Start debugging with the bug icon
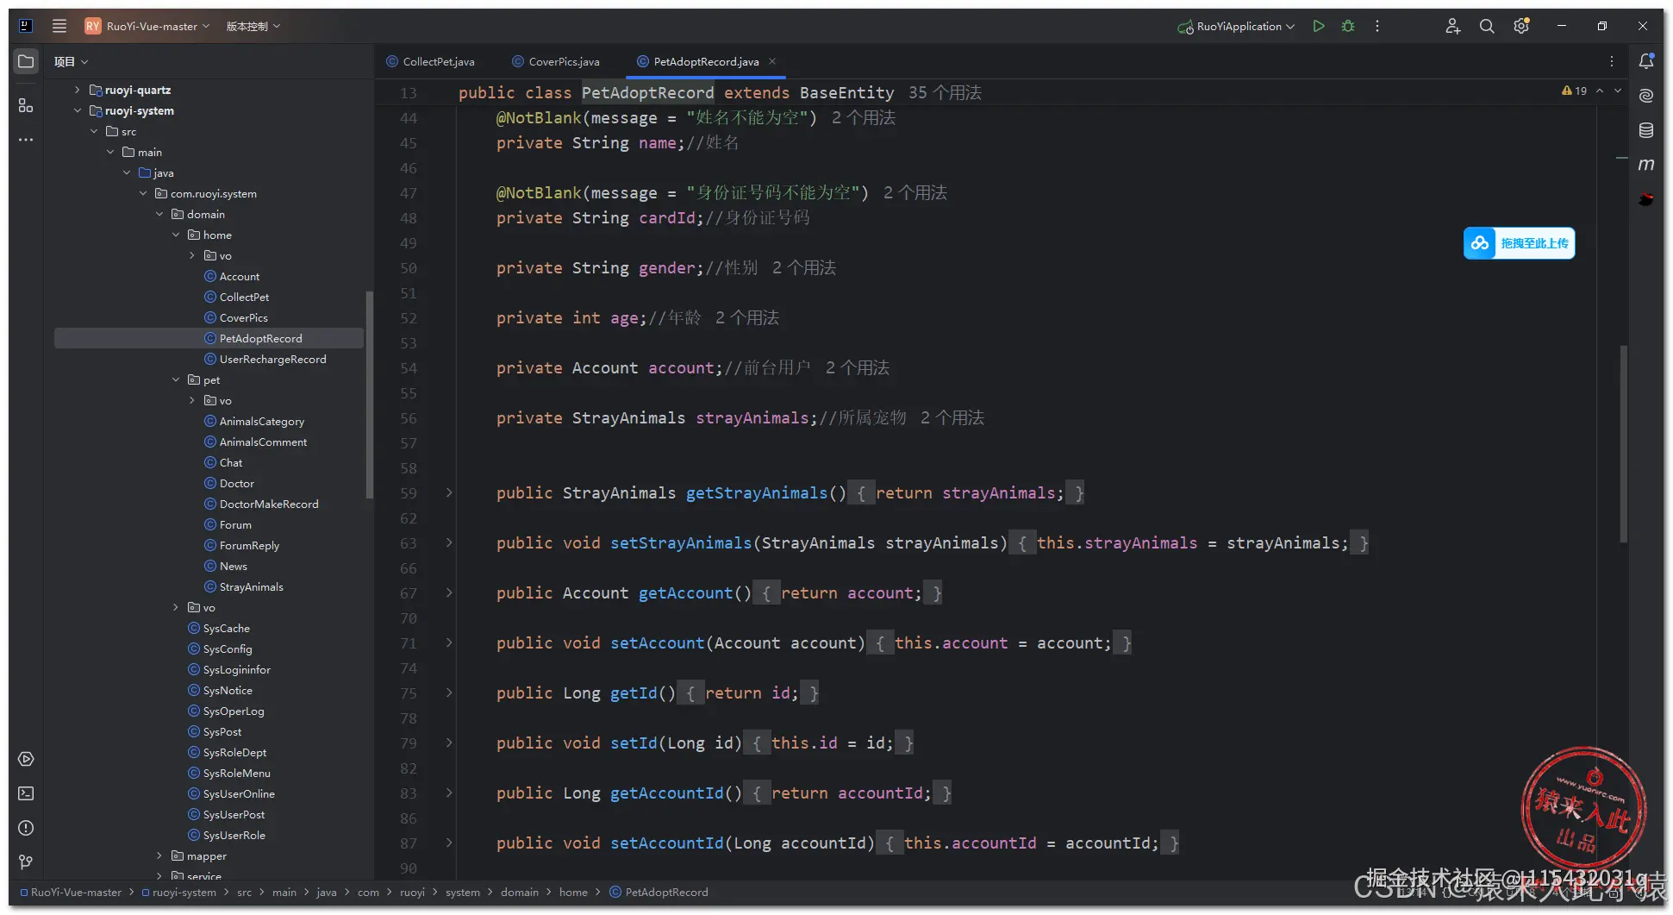This screenshot has height=915, width=1673. 1348,26
